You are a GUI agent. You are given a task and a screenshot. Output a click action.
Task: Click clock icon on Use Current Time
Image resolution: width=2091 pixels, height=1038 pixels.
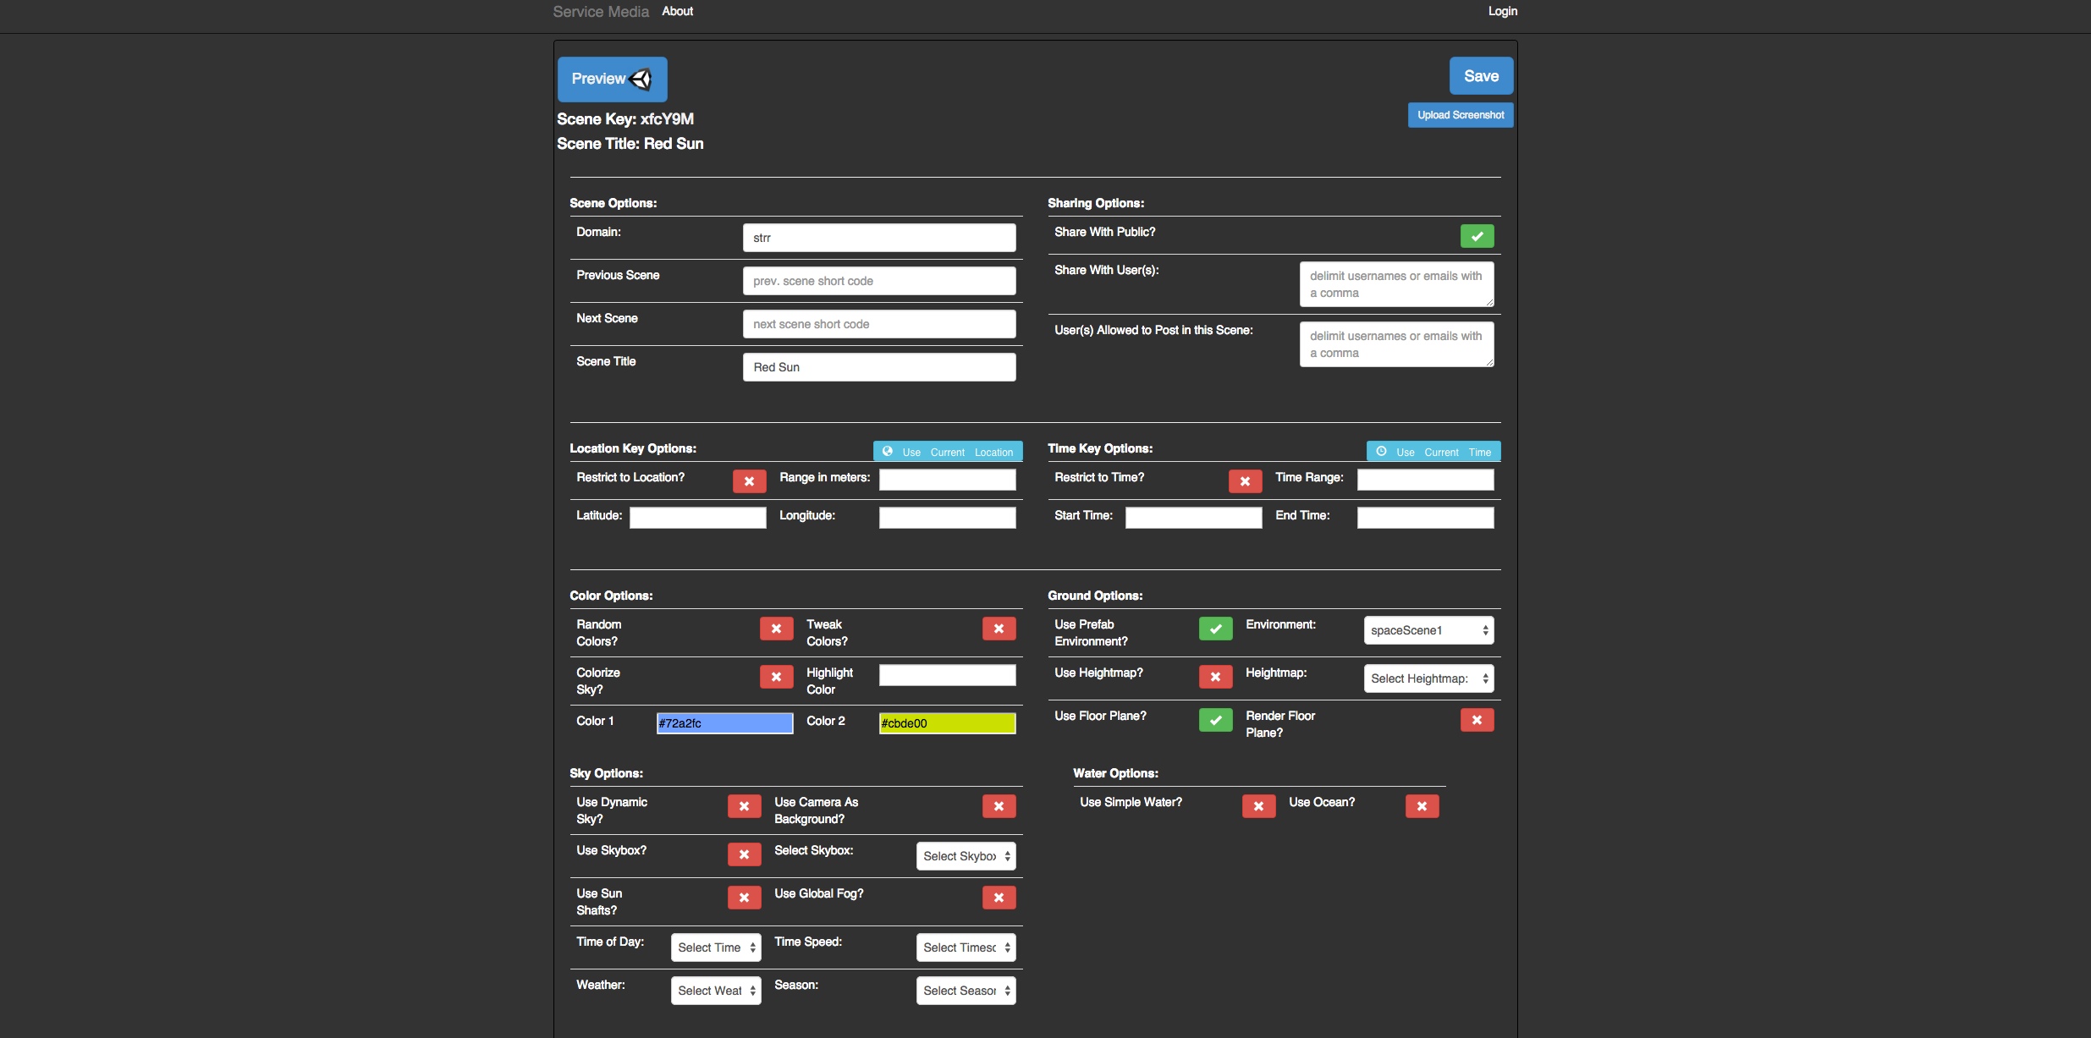coord(1381,452)
